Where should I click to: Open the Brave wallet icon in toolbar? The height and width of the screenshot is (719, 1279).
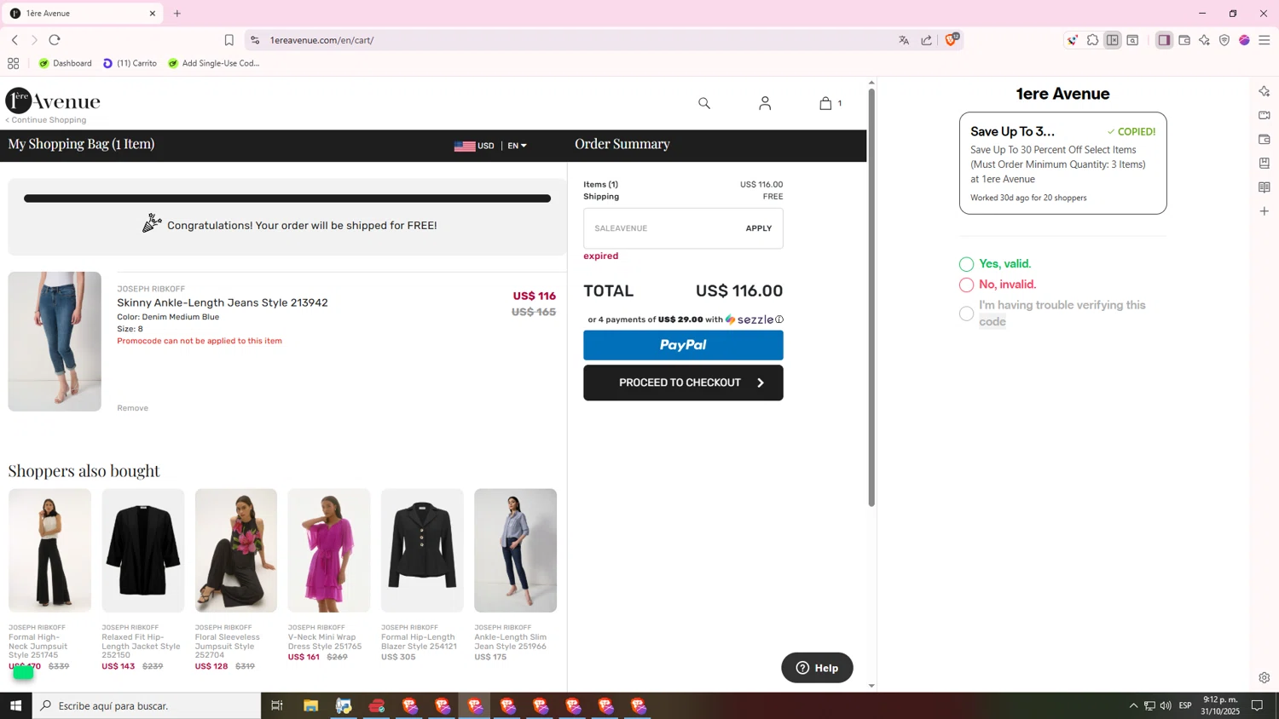tap(1184, 40)
